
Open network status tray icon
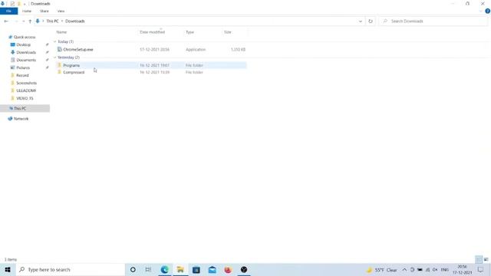[427, 269]
